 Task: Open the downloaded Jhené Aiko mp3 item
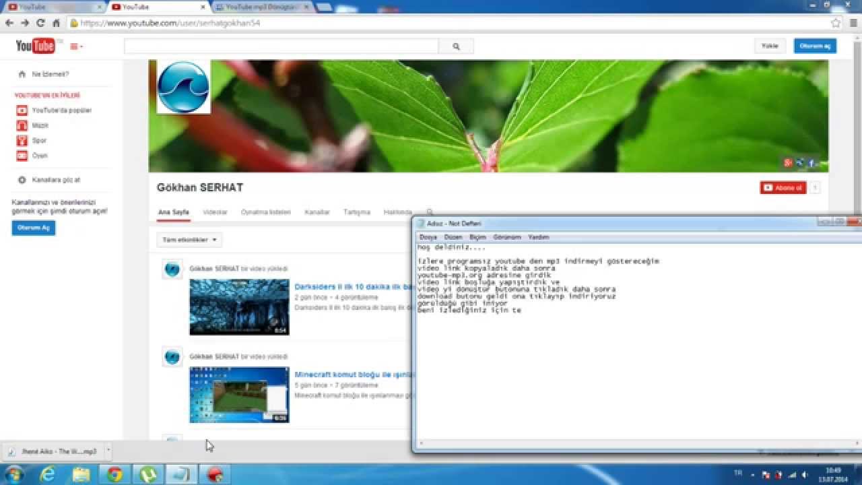(x=53, y=451)
